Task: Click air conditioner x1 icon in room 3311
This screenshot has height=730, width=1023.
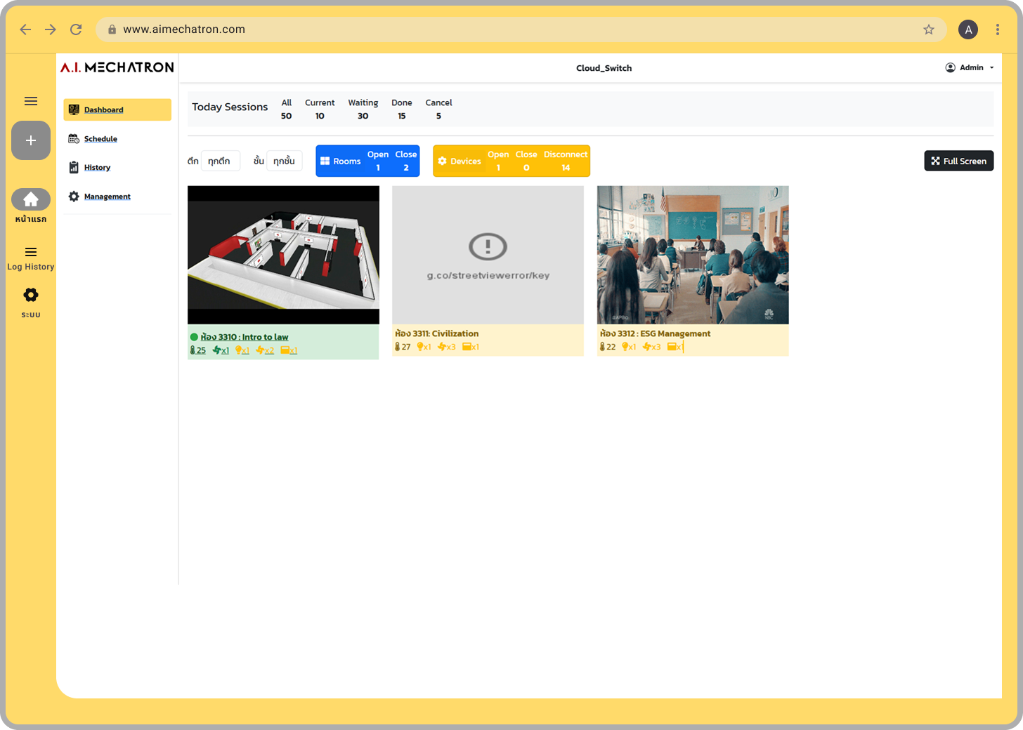Action: (471, 347)
